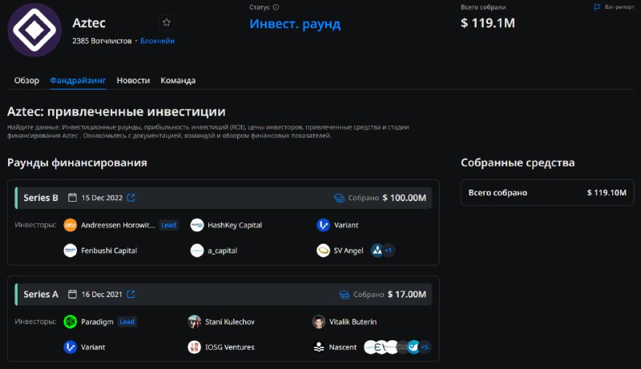This screenshot has height=369, width=641.
Task: Add Aztec to watchlist with star icon
Action: coord(167,22)
